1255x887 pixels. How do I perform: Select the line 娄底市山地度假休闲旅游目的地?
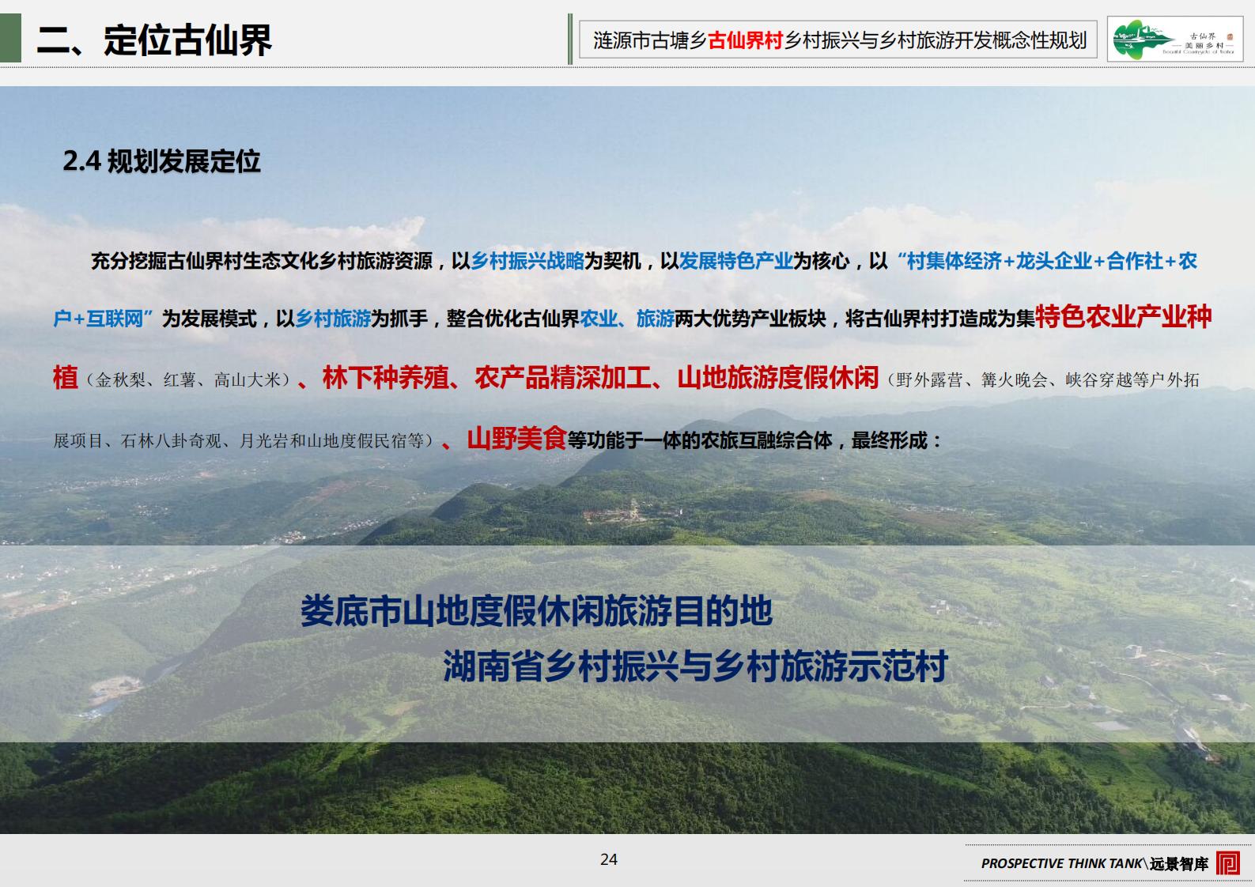(536, 611)
